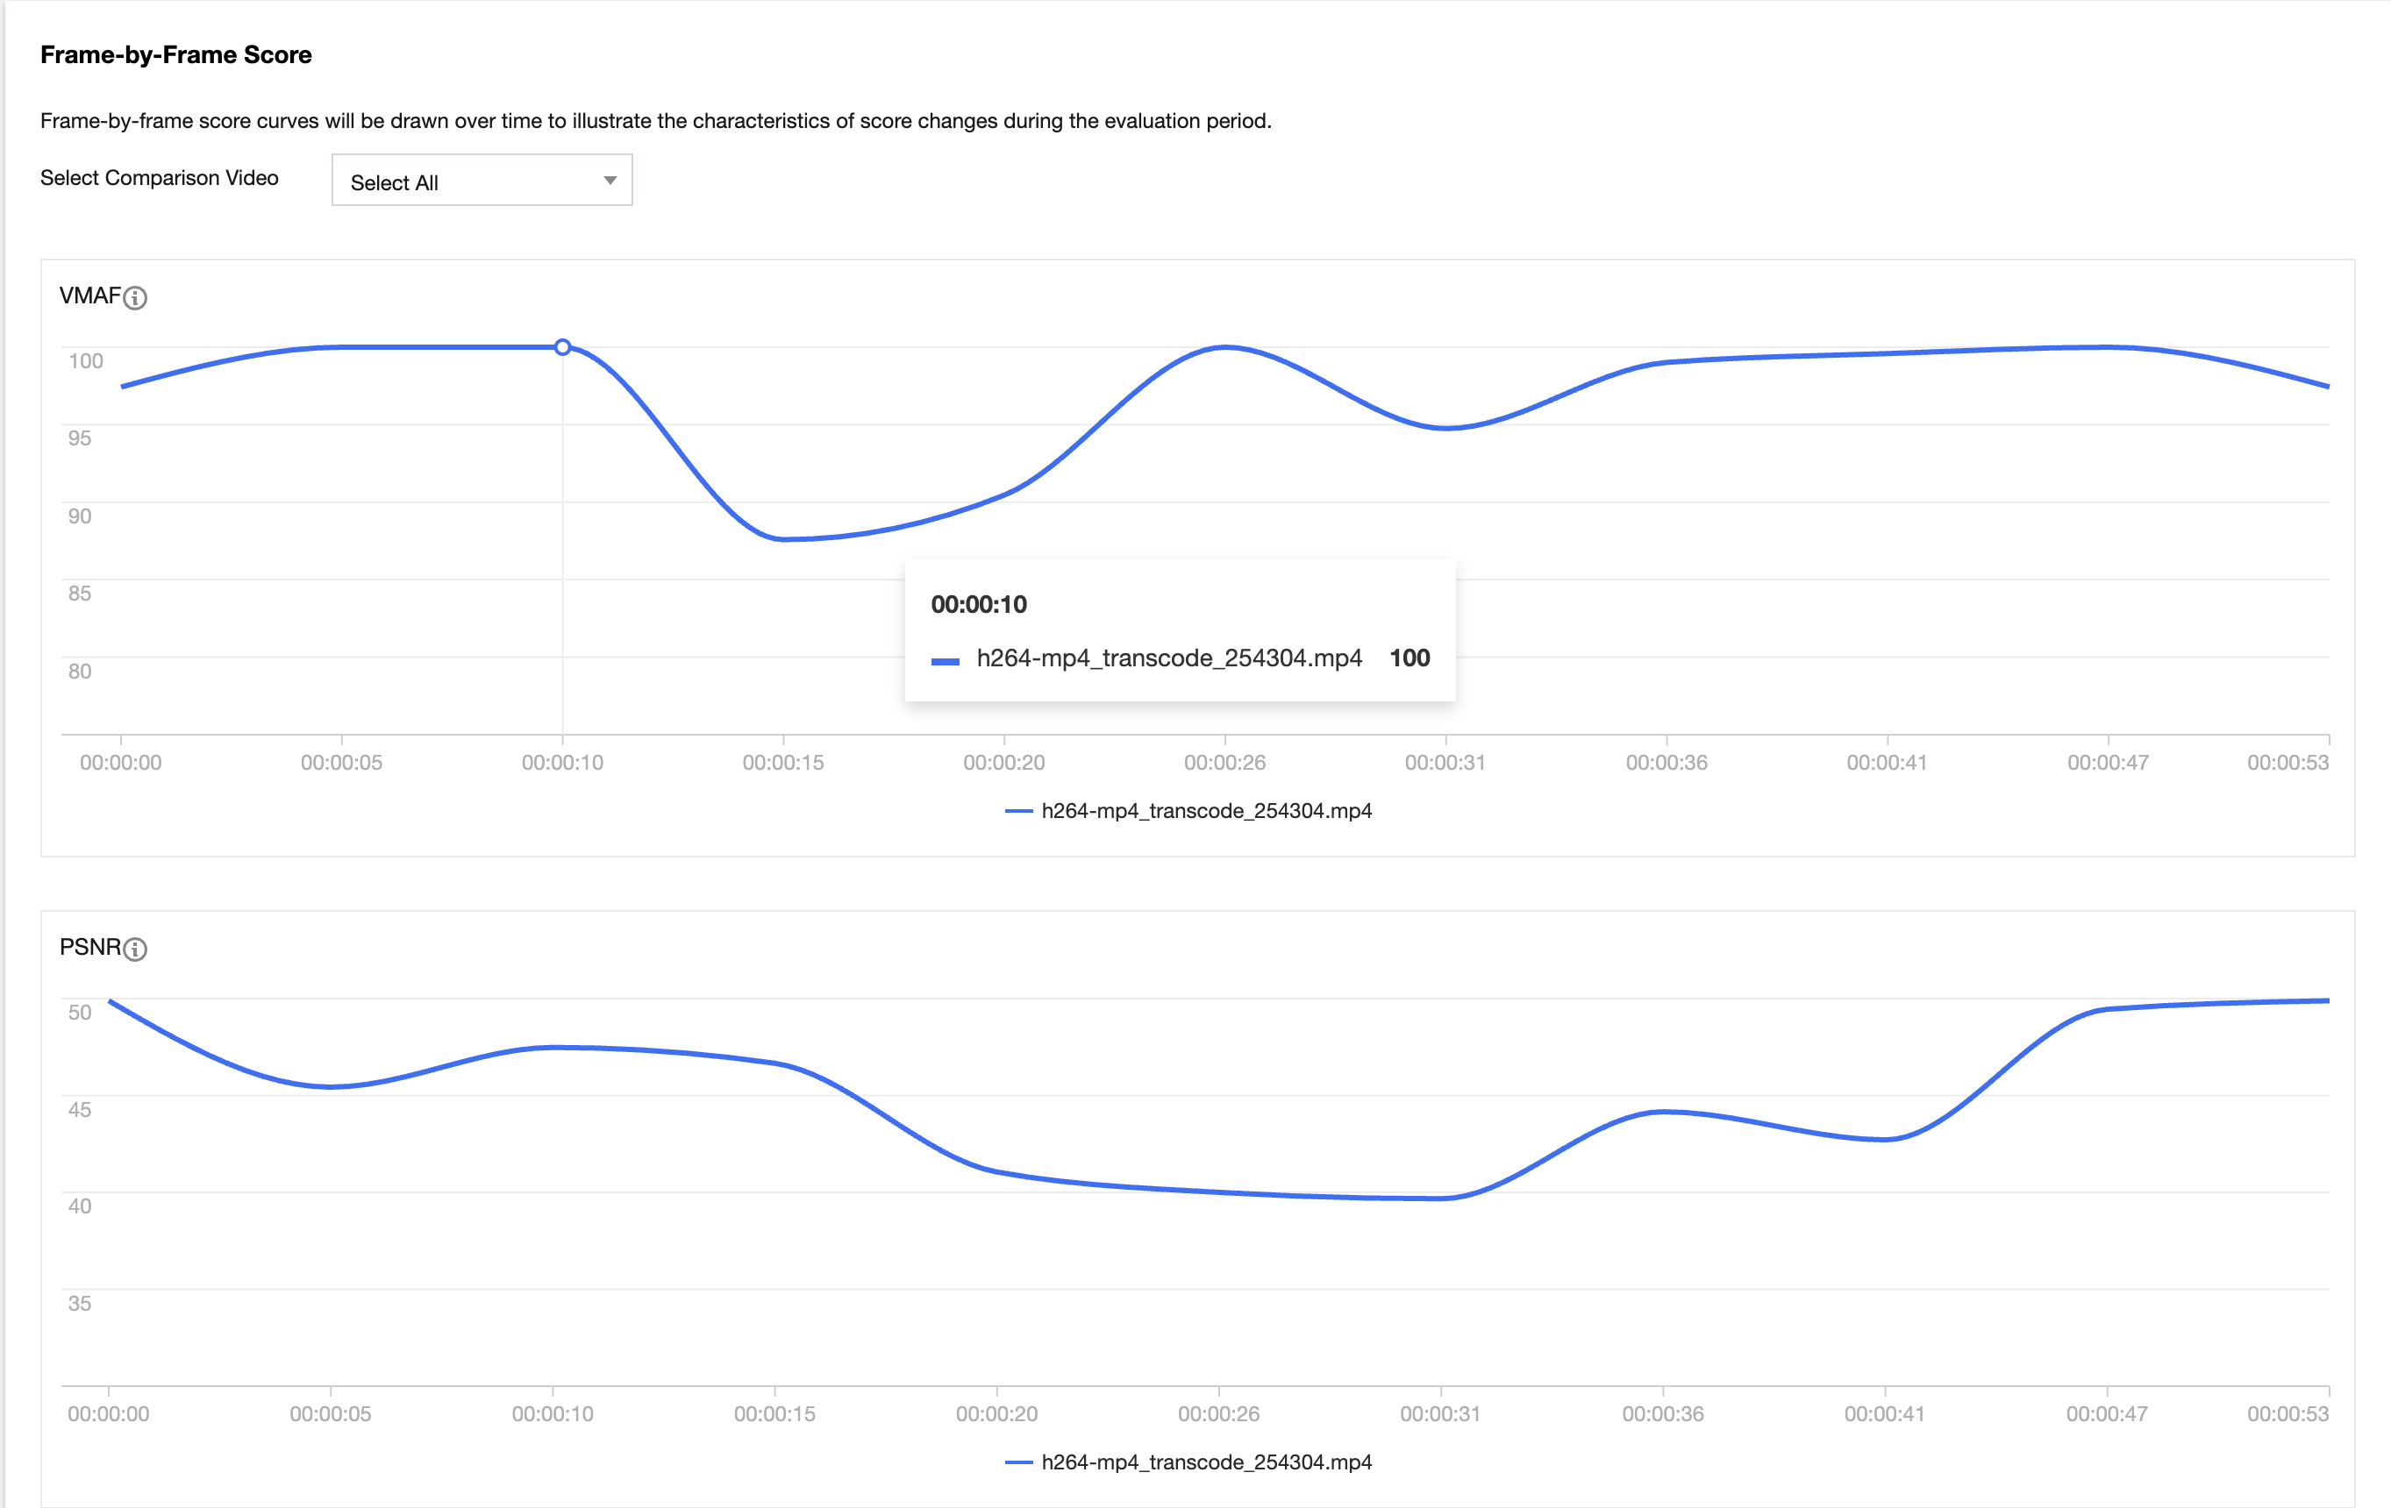Image resolution: width=2391 pixels, height=1508 pixels.
Task: Click the 00:00:05 label on VMAF axis
Action: [x=341, y=763]
